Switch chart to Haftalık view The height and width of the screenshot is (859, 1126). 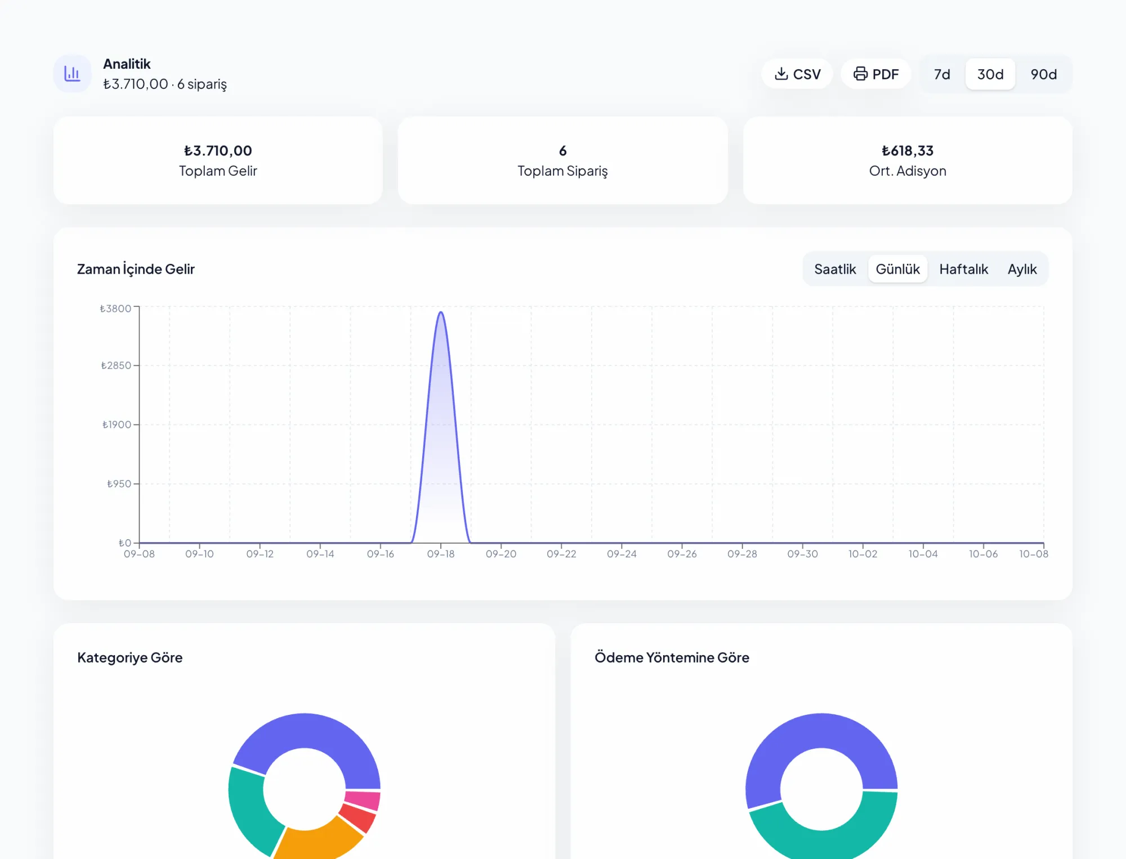pyautogui.click(x=963, y=269)
